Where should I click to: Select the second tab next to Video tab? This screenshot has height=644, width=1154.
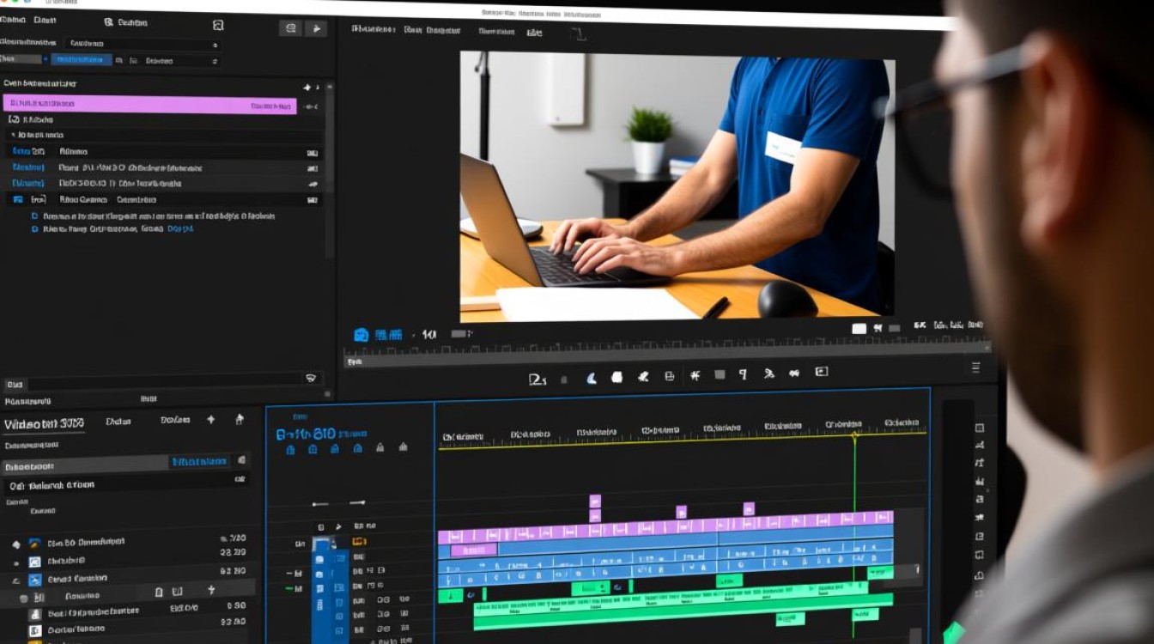[x=118, y=422]
